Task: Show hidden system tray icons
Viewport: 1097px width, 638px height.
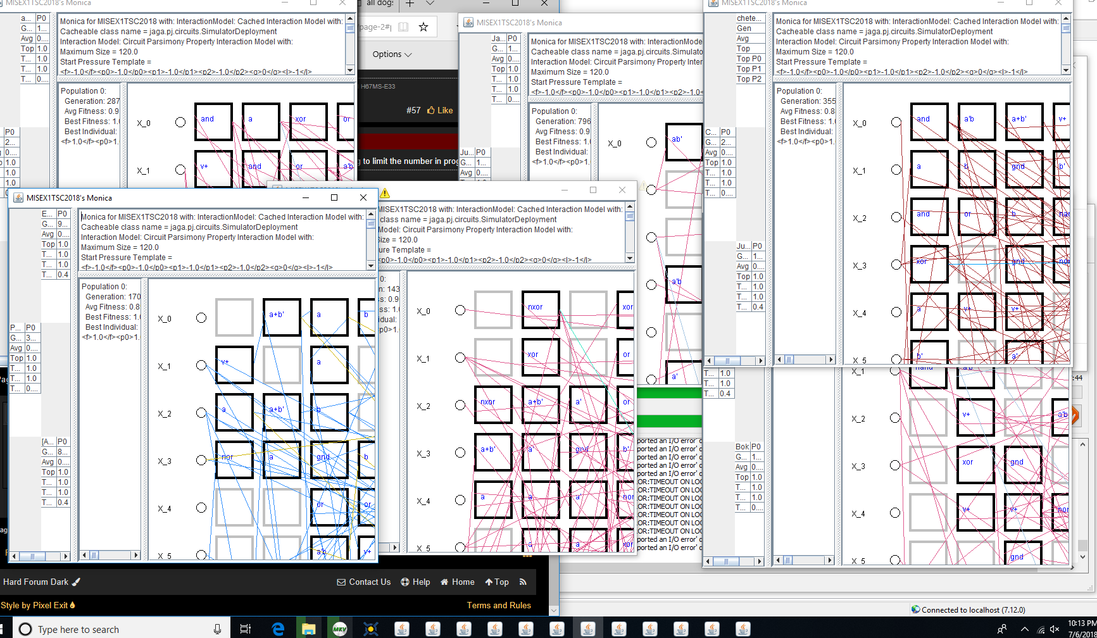Action: pos(1025,629)
